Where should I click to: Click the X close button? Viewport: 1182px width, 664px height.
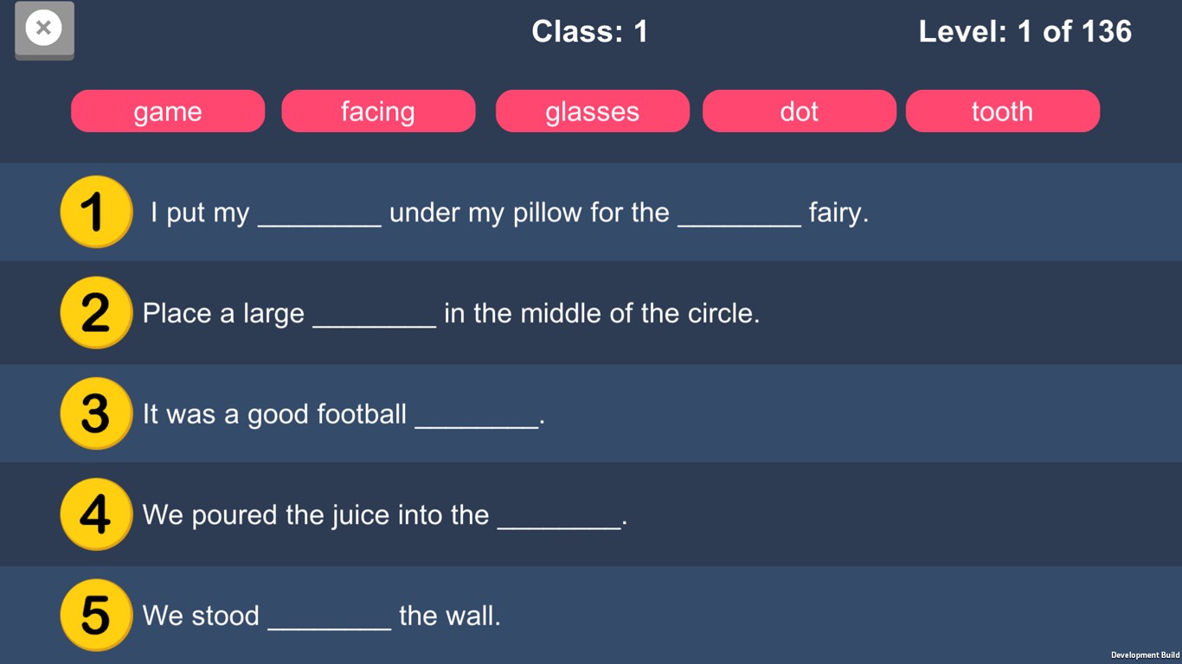pyautogui.click(x=44, y=29)
